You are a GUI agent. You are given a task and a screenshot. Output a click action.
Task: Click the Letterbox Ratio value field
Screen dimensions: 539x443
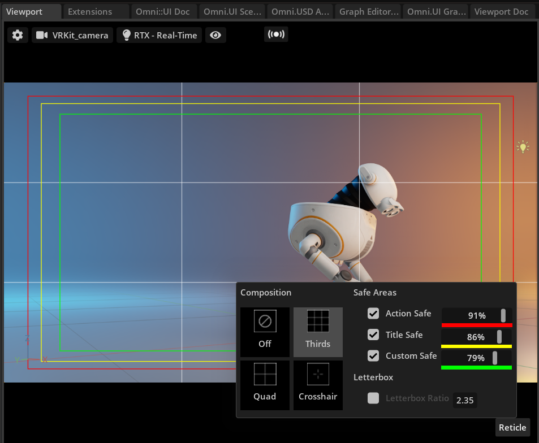pyautogui.click(x=464, y=400)
